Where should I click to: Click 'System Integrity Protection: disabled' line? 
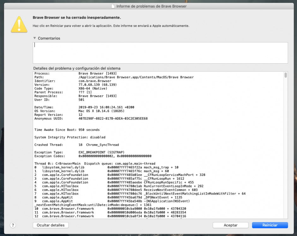tap(70, 137)
